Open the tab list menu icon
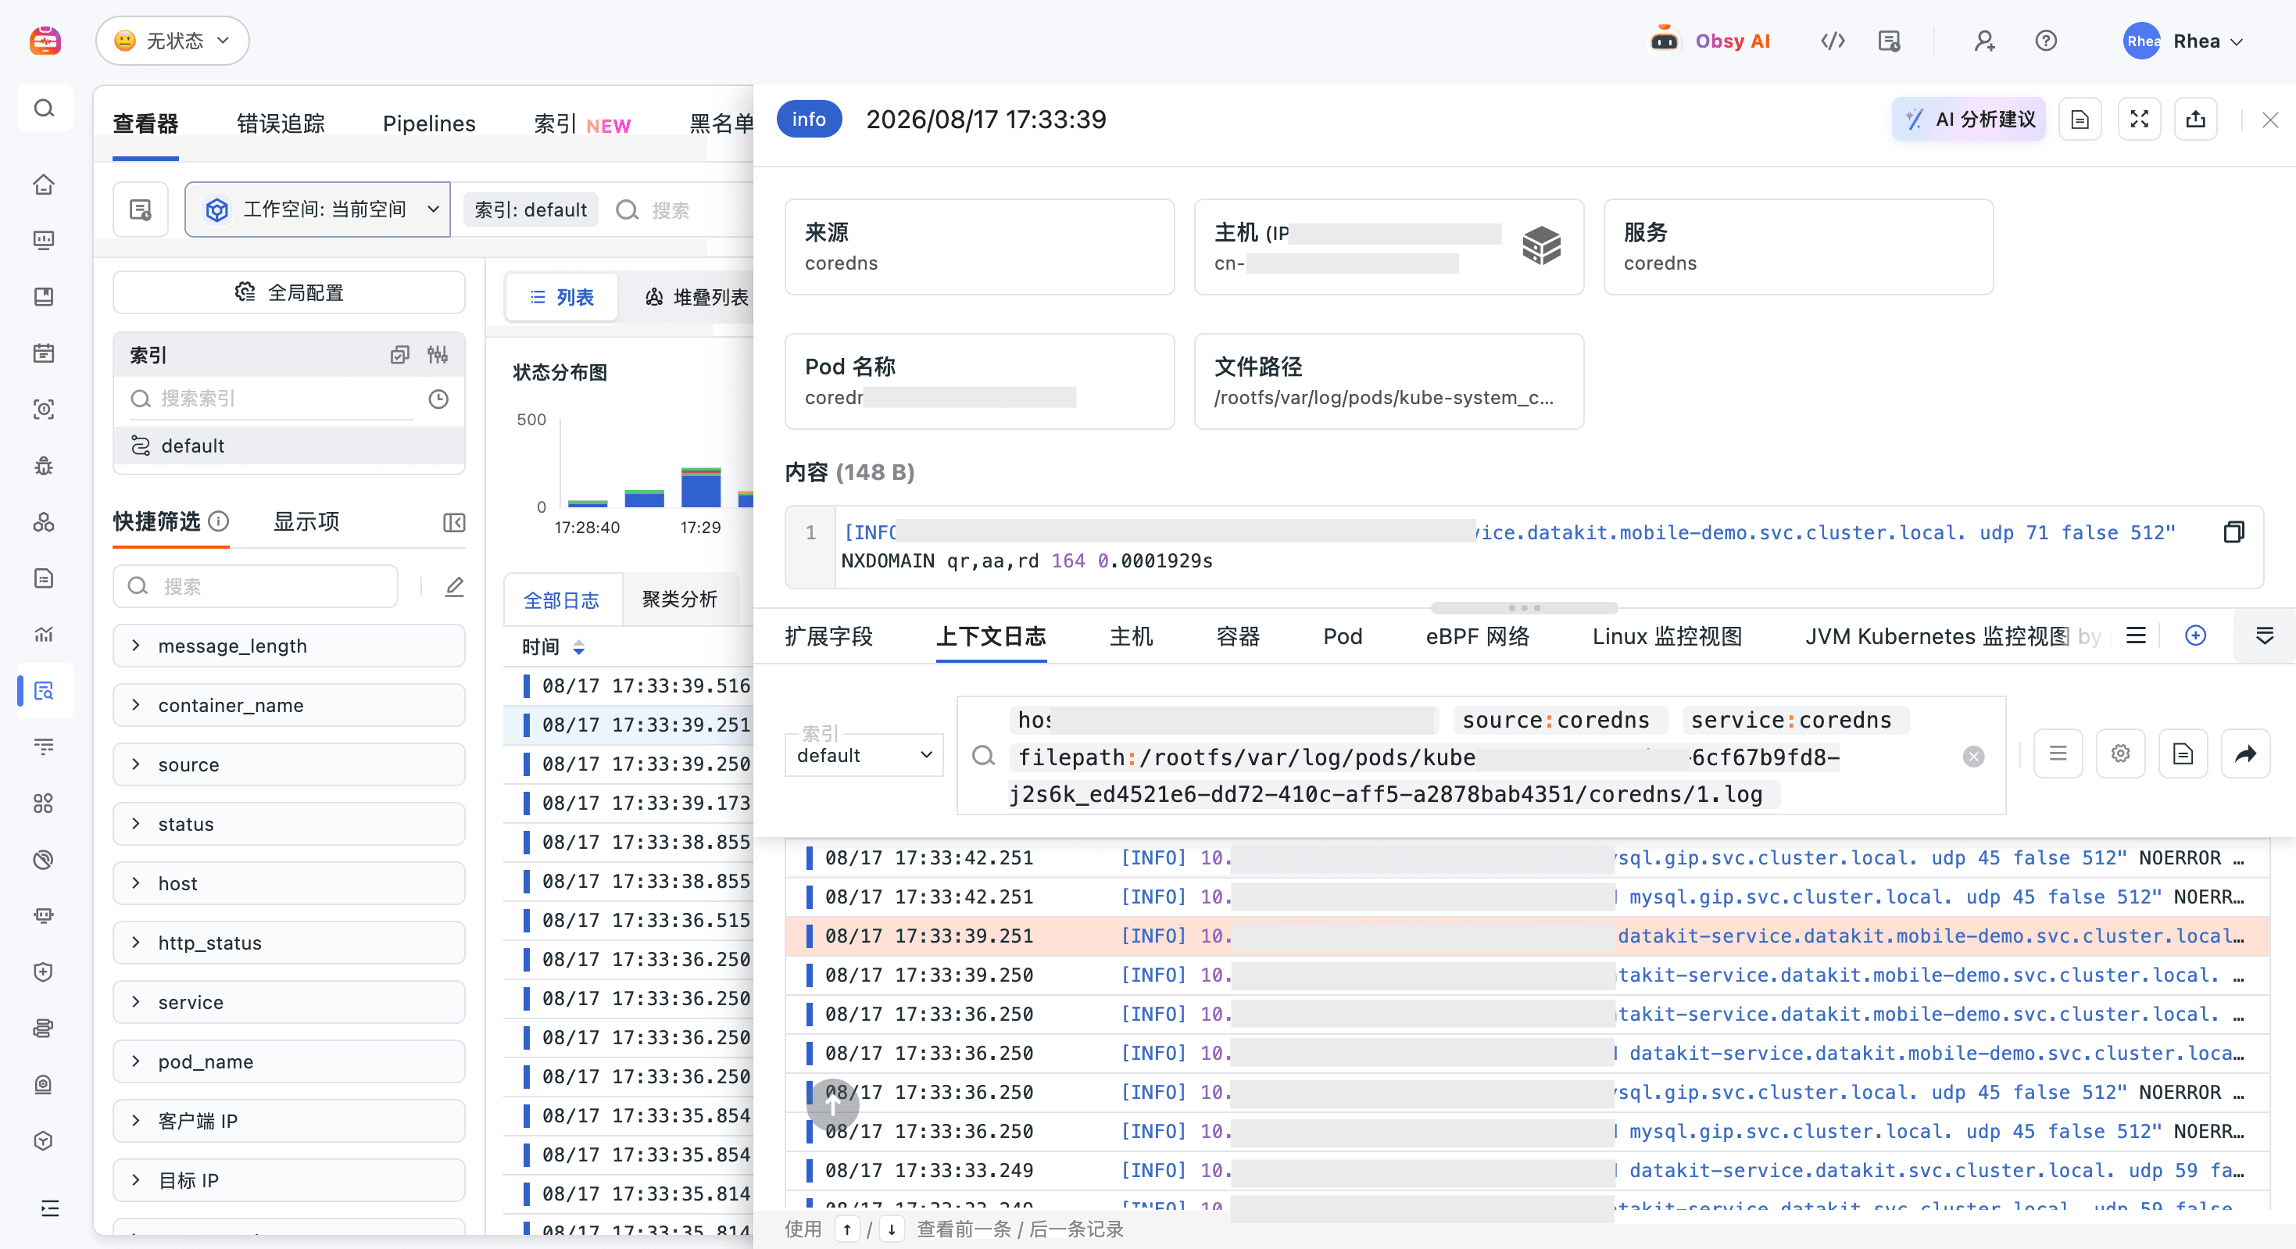The width and height of the screenshot is (2296, 1249). 2136,635
